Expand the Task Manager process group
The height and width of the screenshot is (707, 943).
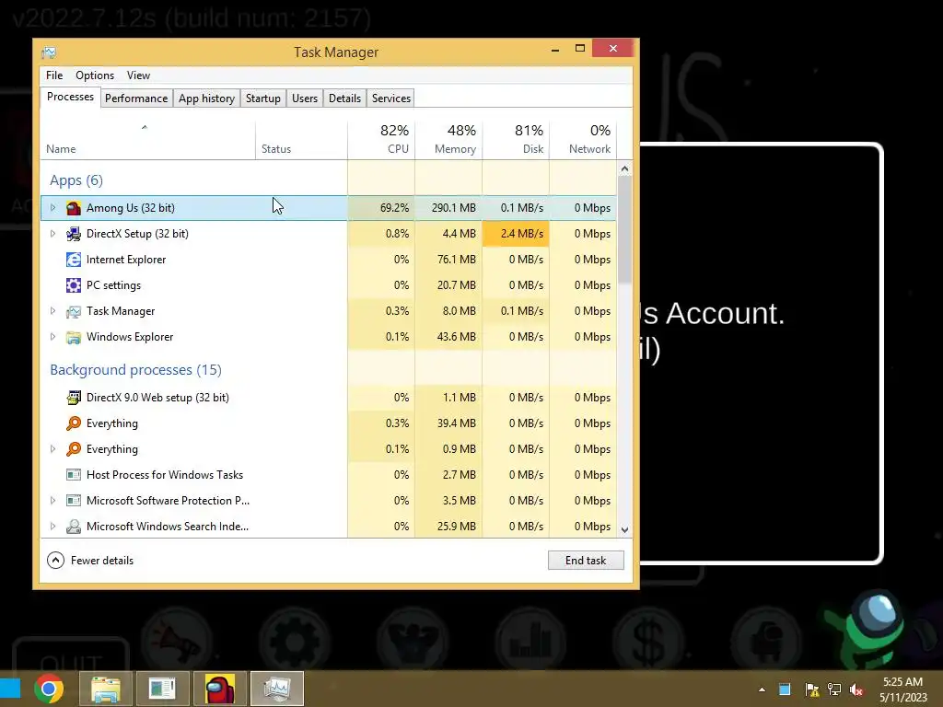(52, 311)
